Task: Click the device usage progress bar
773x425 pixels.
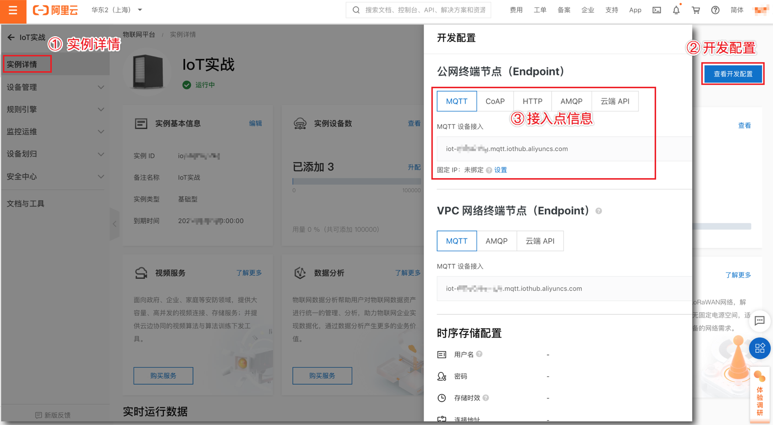Action: pos(357,181)
